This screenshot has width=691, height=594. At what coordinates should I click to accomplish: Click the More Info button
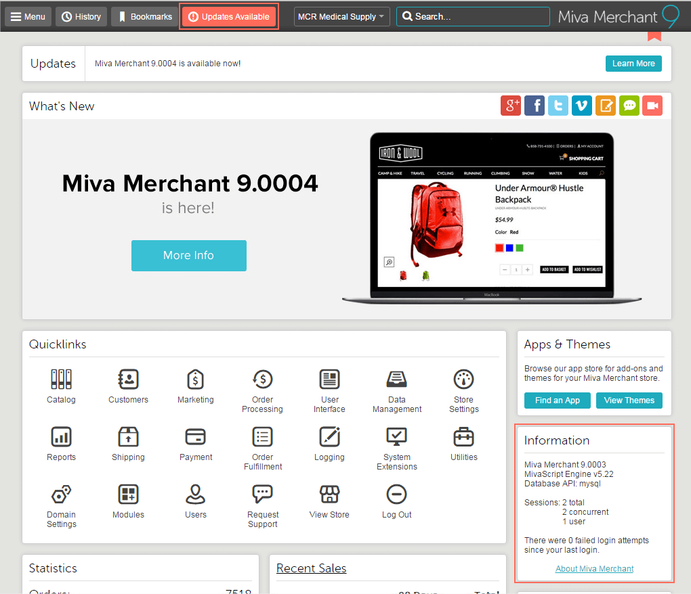coord(188,255)
